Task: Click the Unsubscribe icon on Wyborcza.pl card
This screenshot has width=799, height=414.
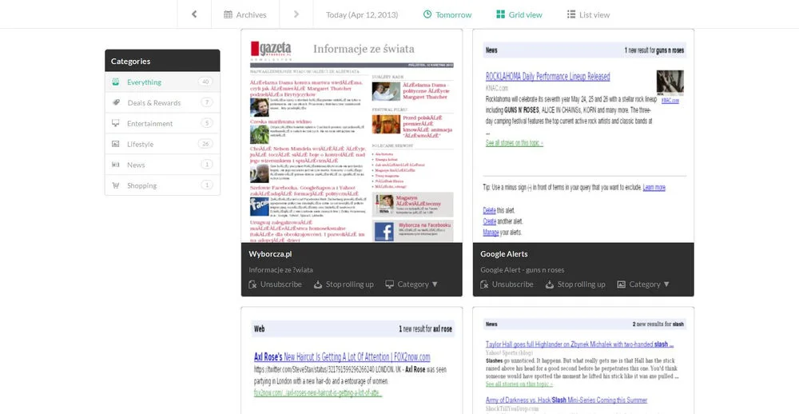Action: pyautogui.click(x=252, y=285)
